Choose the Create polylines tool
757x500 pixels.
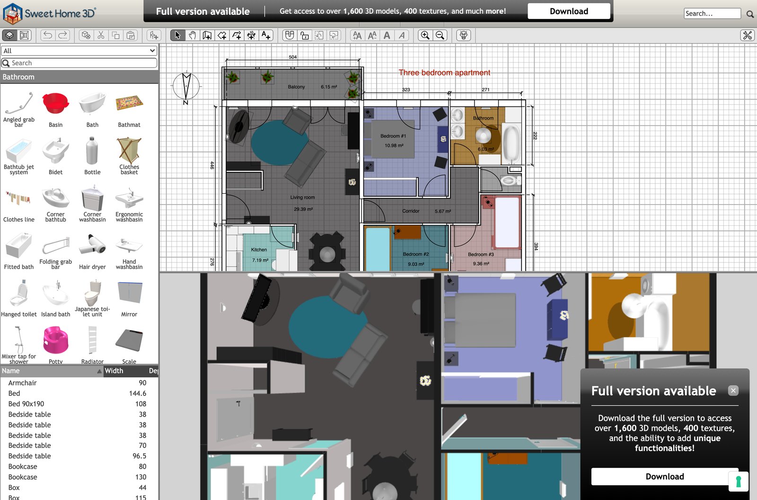[237, 35]
